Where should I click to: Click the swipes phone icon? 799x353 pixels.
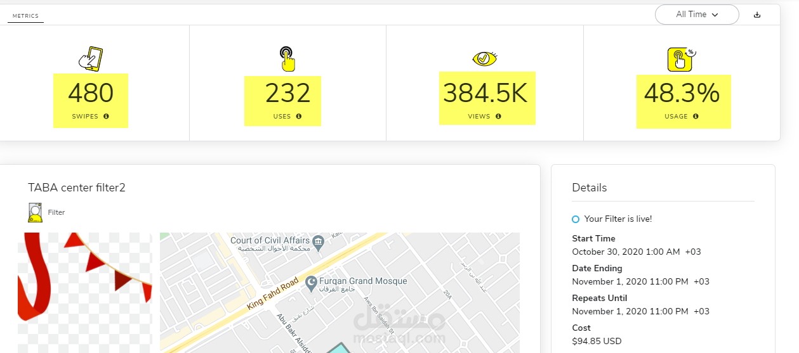(90, 58)
